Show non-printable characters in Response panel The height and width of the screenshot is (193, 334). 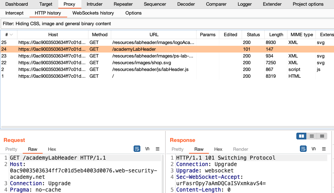313,149
